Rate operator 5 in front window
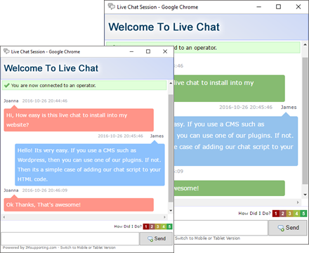Screen dimensions: 309x253 [169, 226]
